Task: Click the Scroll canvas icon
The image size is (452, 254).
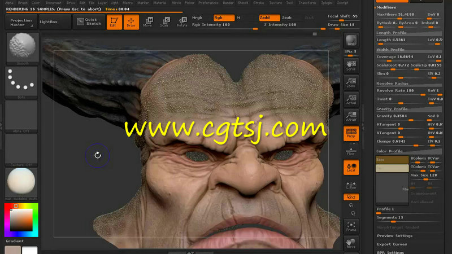Action: coord(351,65)
